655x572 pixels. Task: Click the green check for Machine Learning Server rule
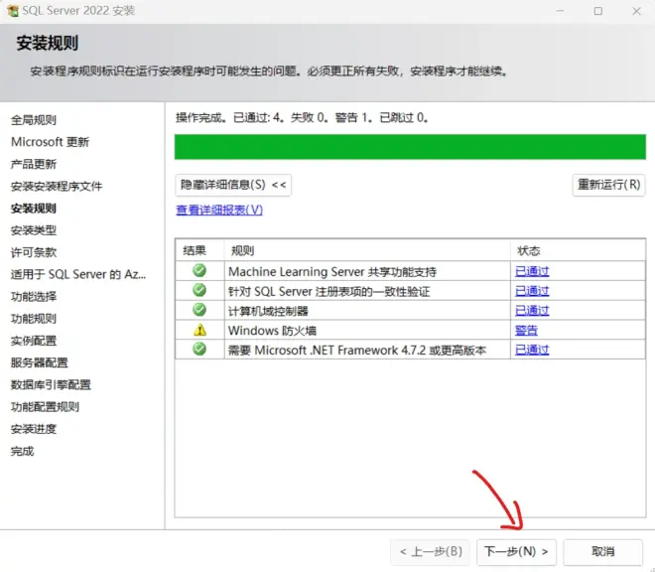[x=199, y=270]
